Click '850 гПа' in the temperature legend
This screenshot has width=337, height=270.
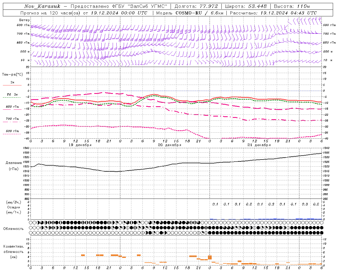12,107
